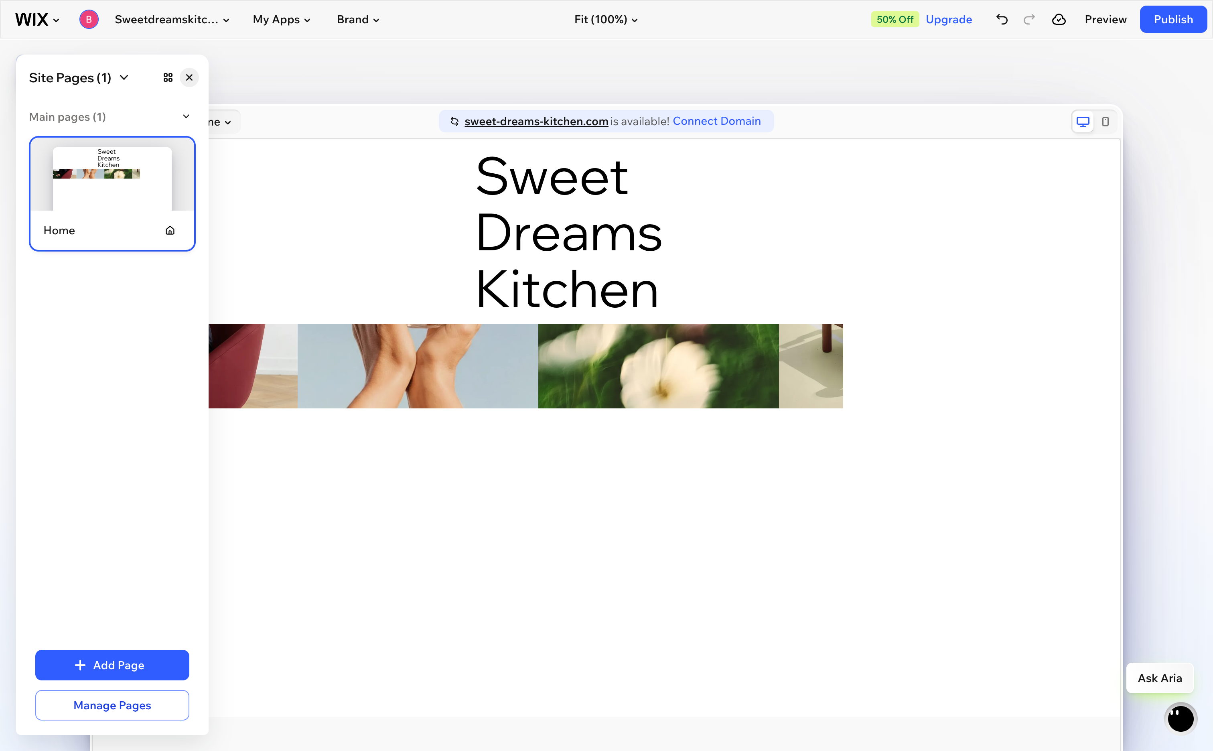Click the Upgrade link
The image size is (1213, 751).
tap(949, 20)
